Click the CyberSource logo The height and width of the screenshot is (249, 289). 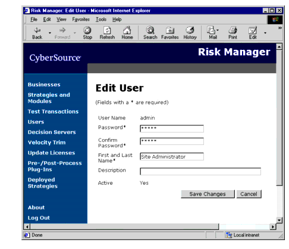(55, 58)
